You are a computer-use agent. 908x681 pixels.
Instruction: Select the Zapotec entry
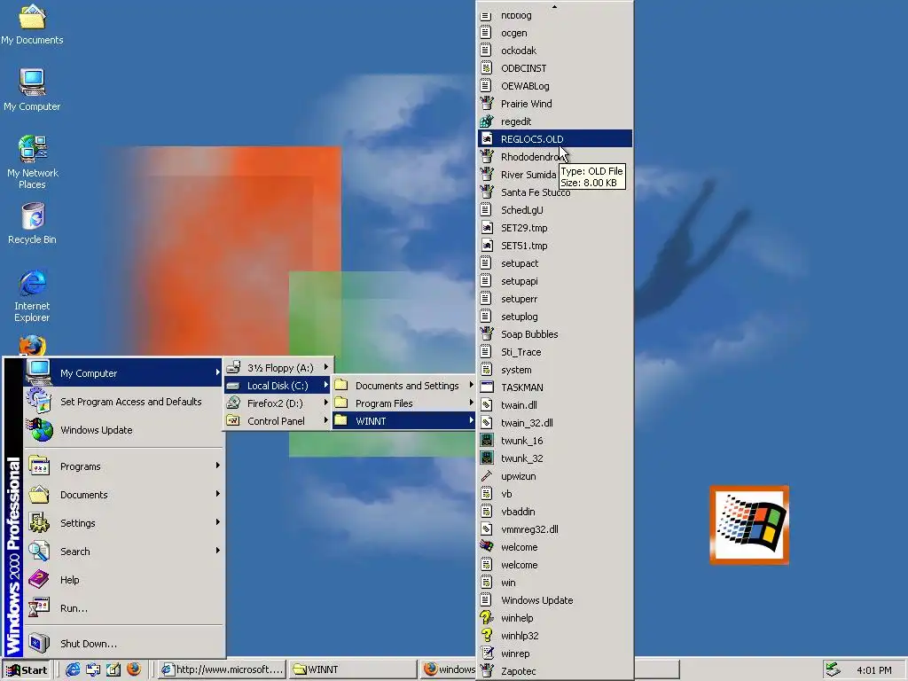tap(555, 671)
